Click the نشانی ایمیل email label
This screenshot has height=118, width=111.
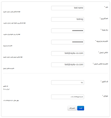103,52
